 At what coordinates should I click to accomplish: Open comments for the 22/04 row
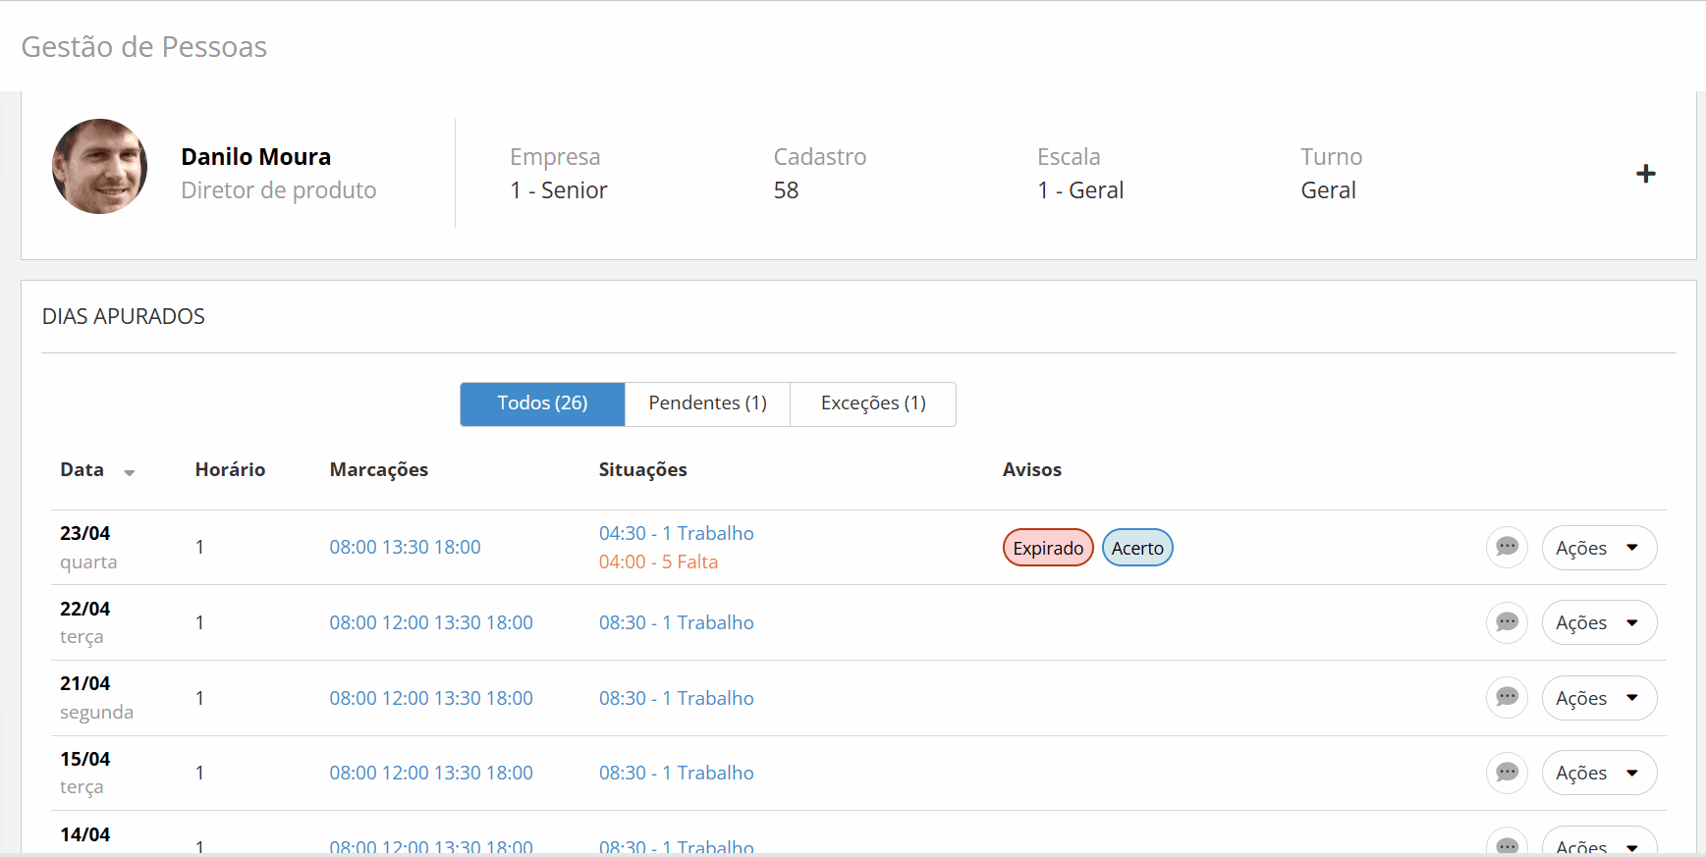(x=1507, y=622)
